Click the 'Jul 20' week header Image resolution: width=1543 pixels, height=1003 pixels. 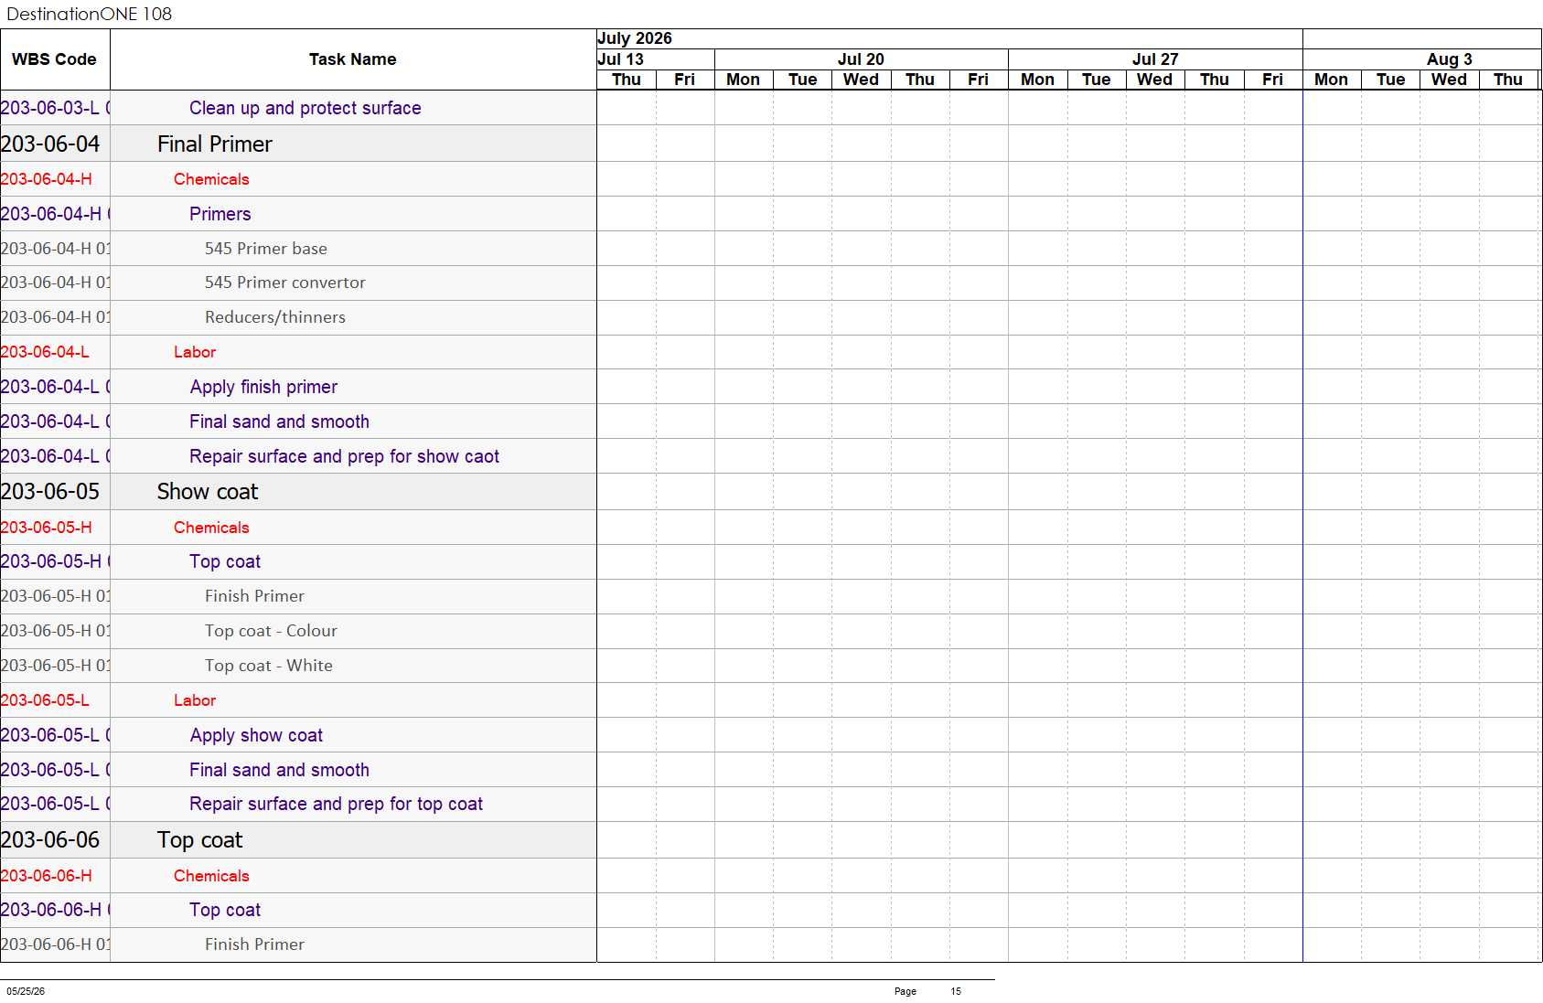pyautogui.click(x=861, y=59)
